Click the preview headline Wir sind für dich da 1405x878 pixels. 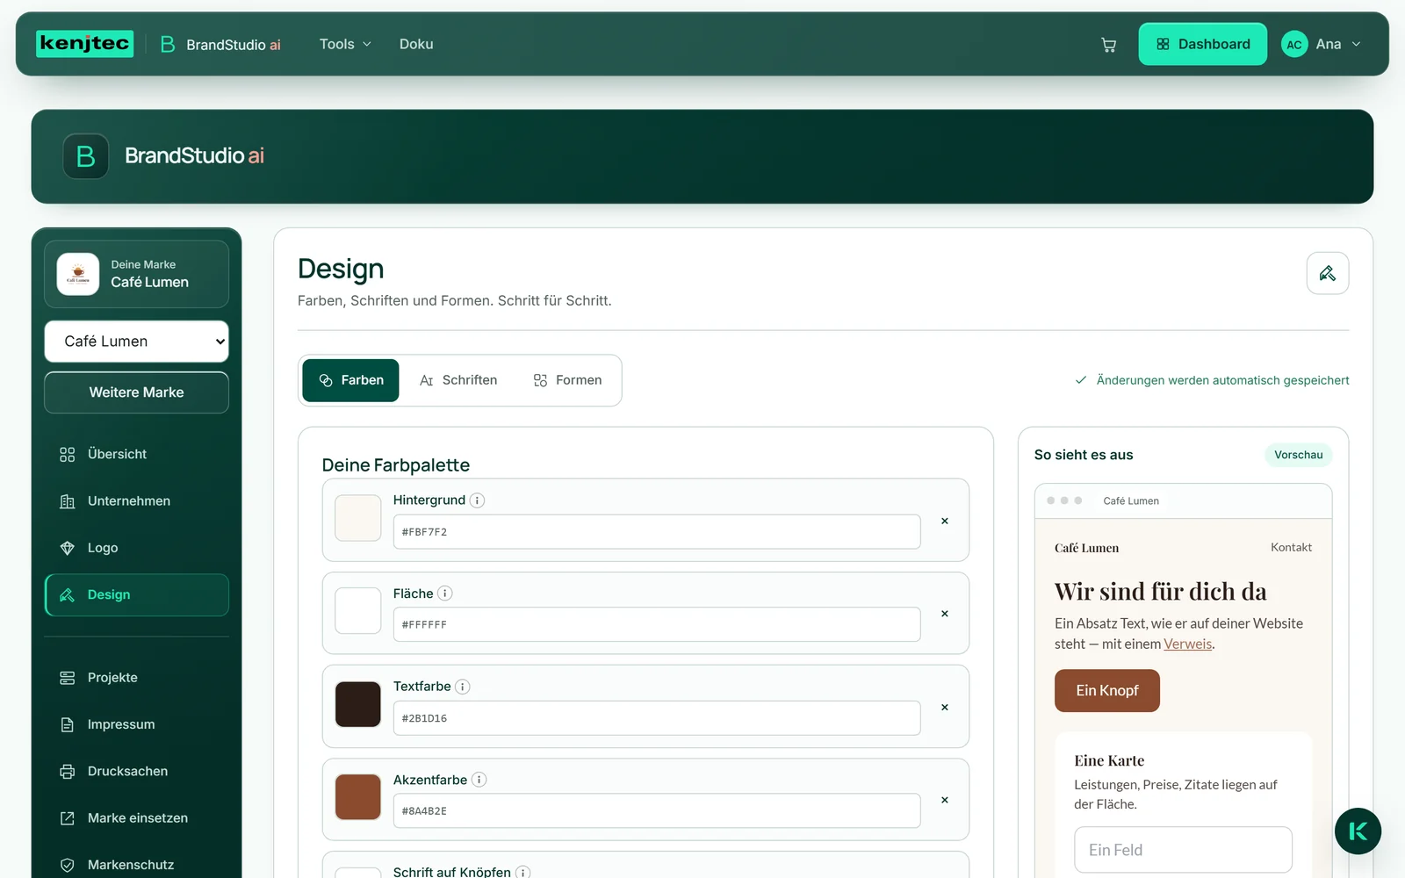[x=1160, y=592]
